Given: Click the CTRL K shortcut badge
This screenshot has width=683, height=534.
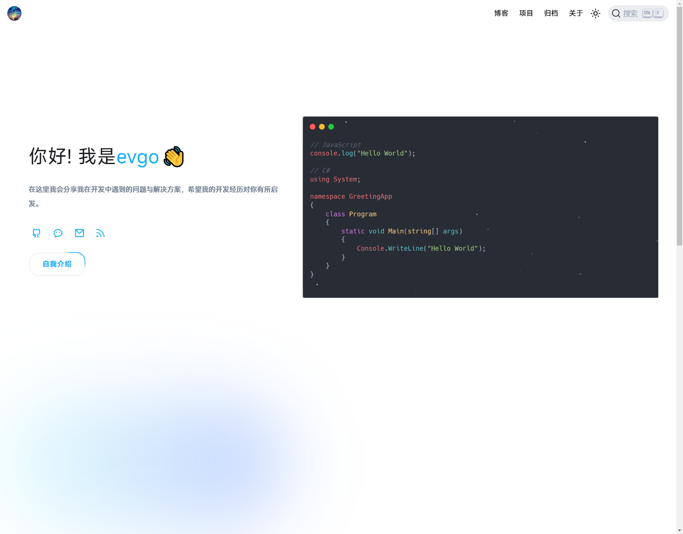Looking at the screenshot, I should pos(652,13).
